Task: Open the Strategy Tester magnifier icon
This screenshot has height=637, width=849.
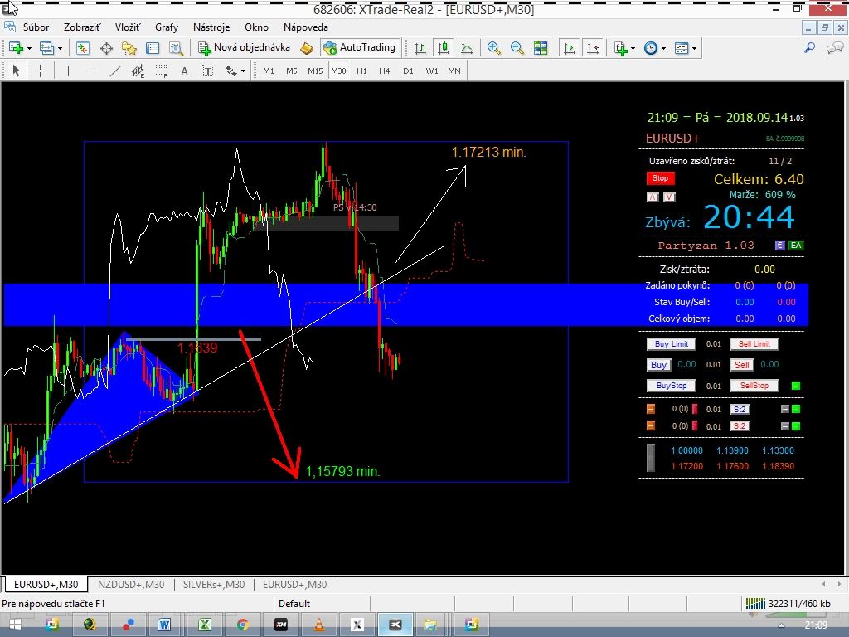Action: coord(176,48)
